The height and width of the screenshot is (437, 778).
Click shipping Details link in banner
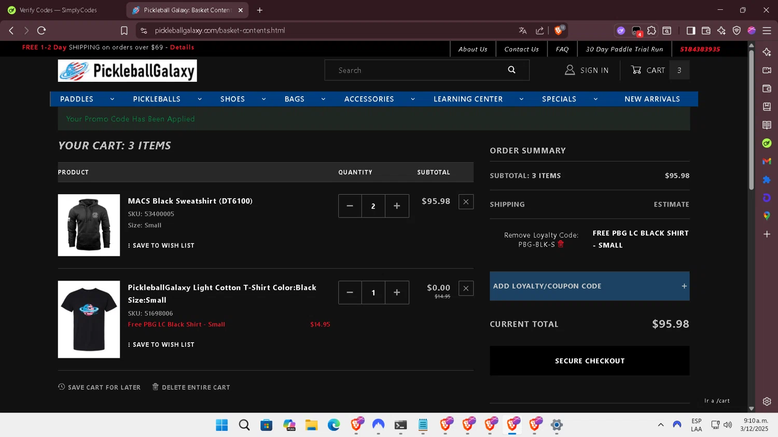[182, 47]
